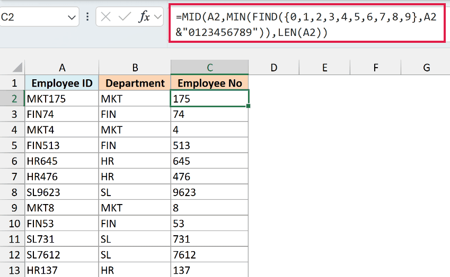Select Employee No cell 476

pos(209,177)
